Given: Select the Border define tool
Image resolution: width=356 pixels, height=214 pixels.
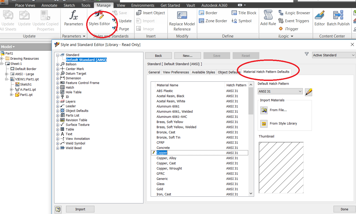Looking at the screenshot, I should coord(208,13).
